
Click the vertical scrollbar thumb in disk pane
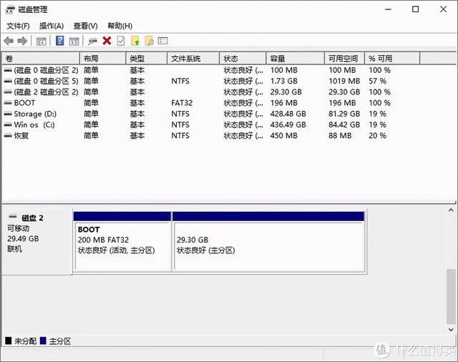[x=451, y=296]
